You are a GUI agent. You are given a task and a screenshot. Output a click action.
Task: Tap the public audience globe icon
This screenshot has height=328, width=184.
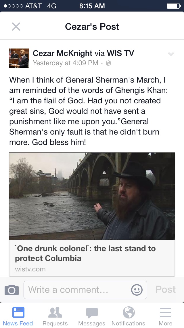(x=108, y=63)
